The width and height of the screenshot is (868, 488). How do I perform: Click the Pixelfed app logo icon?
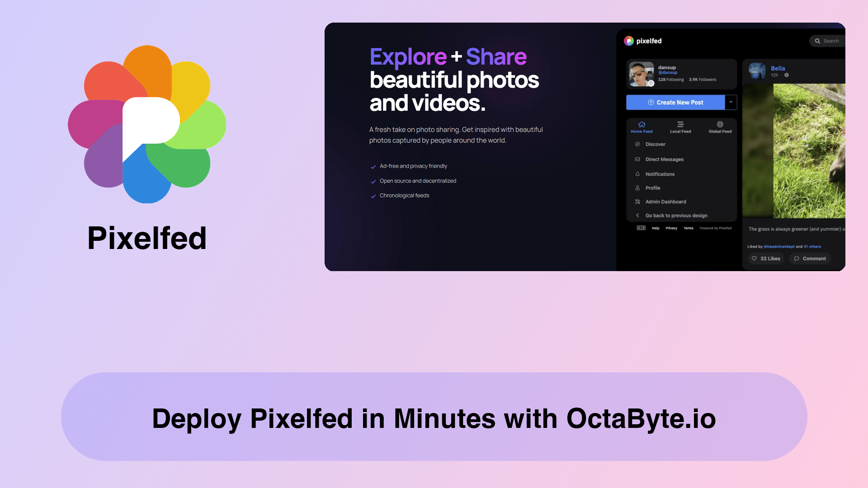tap(147, 125)
